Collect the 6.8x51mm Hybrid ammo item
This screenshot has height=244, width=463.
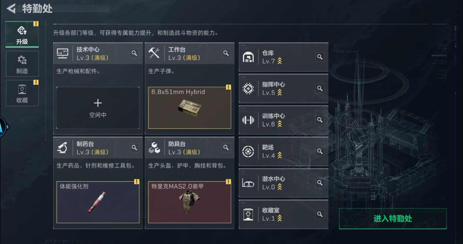(x=190, y=108)
